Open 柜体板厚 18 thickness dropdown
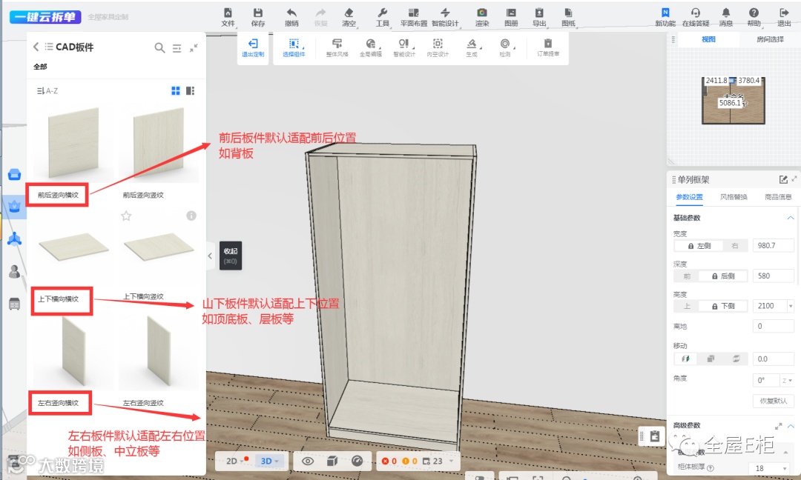The height and width of the screenshot is (480, 801). [x=785, y=468]
